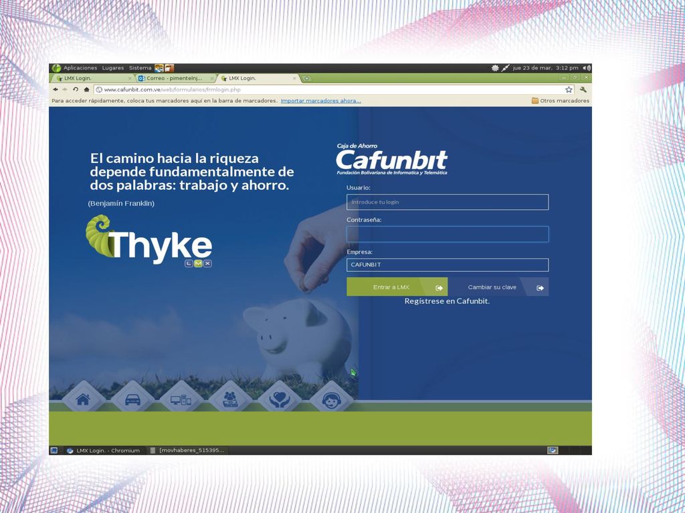685x513 pixels.
Task: Click the house icon in bottom diamond row
Action: point(83,399)
